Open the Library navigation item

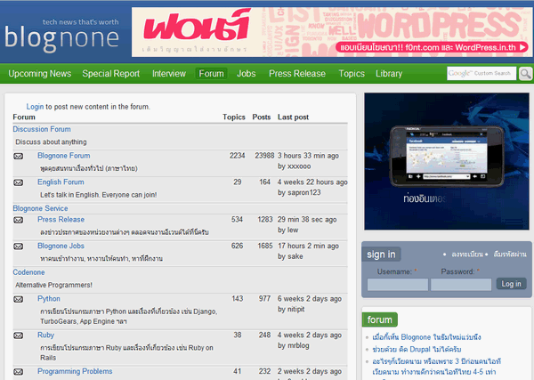(389, 74)
